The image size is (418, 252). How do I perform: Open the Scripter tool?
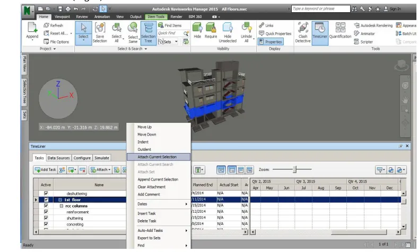tap(363, 42)
